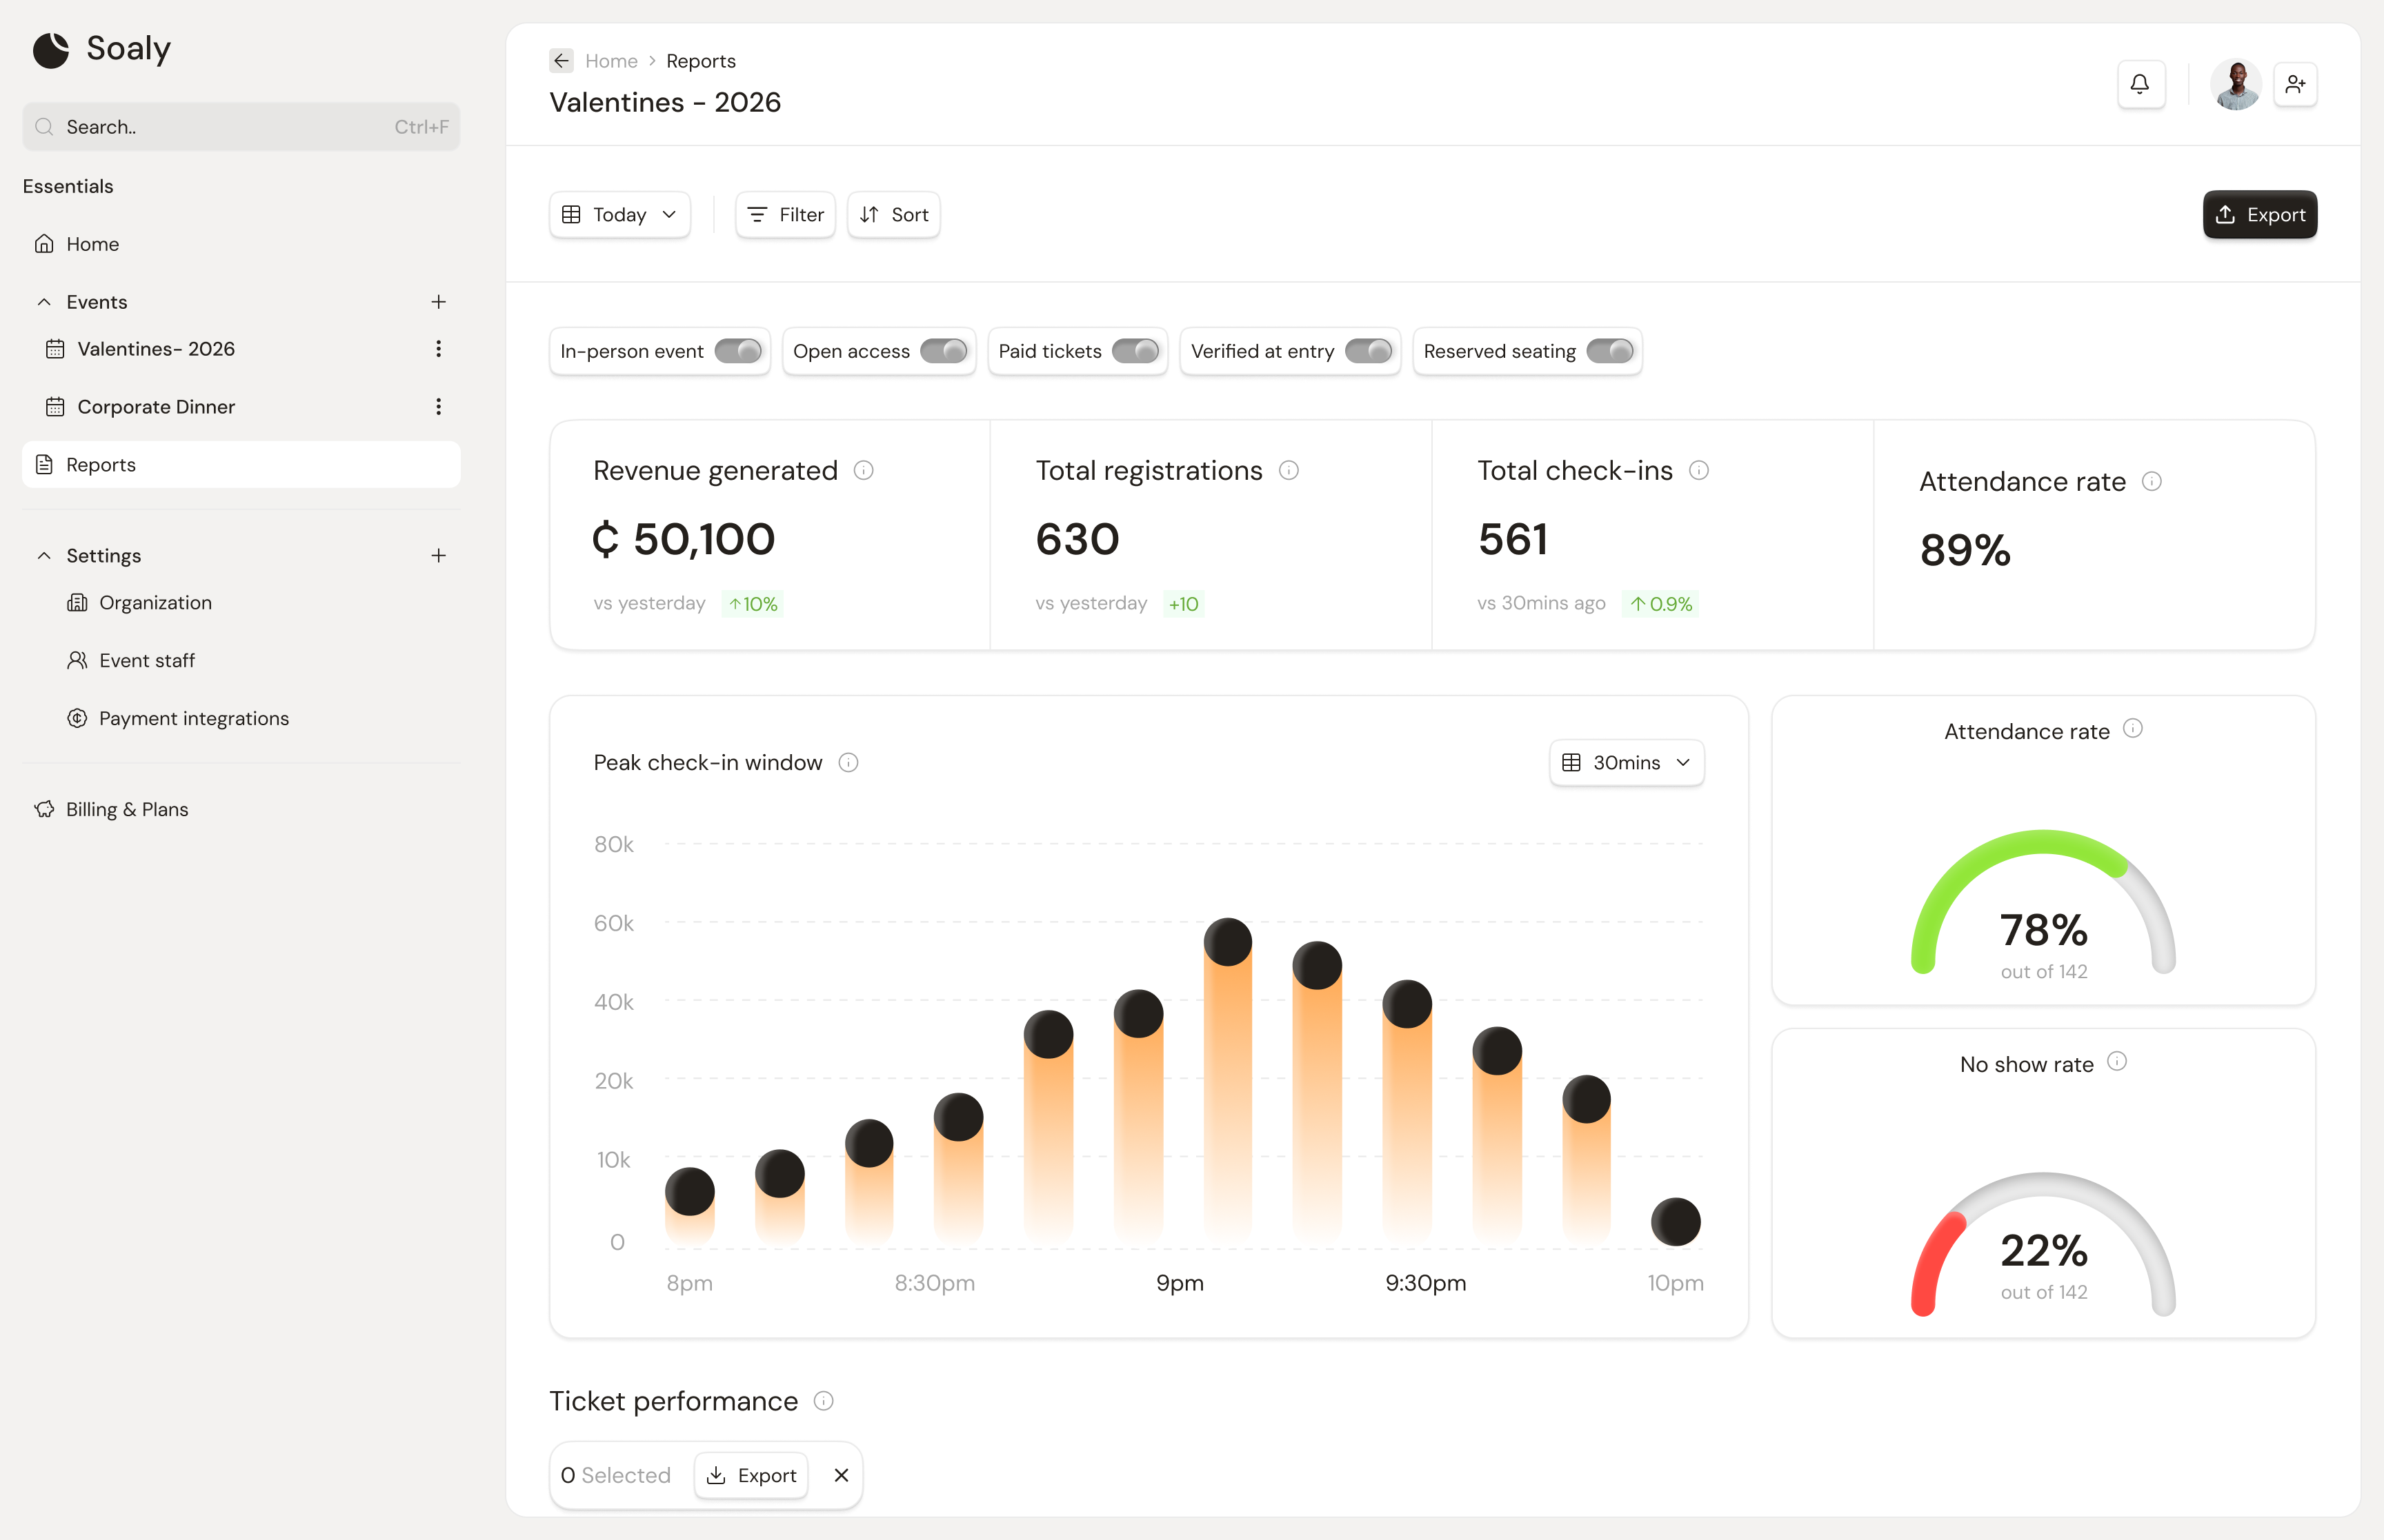This screenshot has height=1540, width=2384.
Task: Toggle the In-person event switch
Action: pyautogui.click(x=738, y=352)
